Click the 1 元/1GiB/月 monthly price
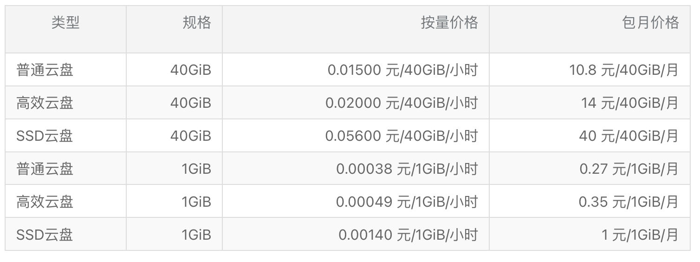The width and height of the screenshot is (700, 262). click(x=640, y=235)
